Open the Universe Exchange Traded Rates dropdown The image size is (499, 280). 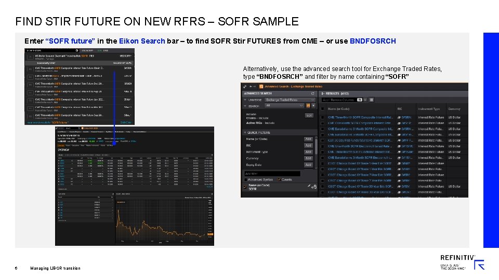[290, 100]
